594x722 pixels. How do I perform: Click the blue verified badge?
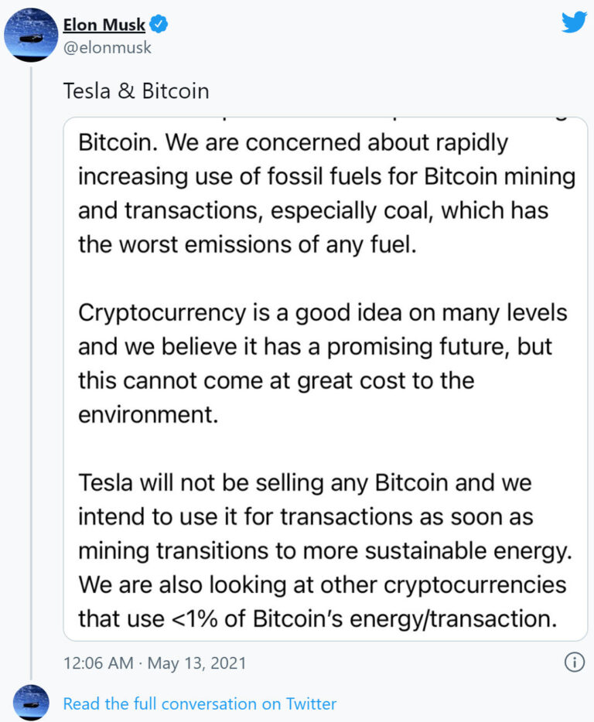(x=159, y=25)
